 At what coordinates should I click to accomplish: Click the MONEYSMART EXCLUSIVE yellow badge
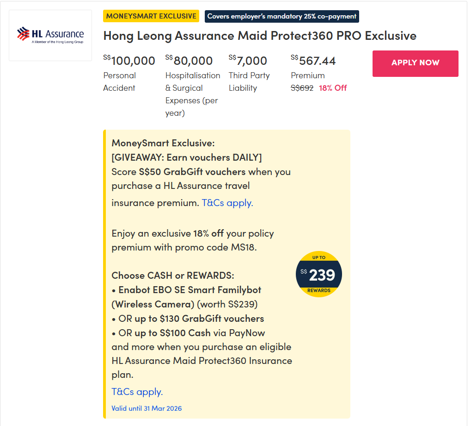tap(151, 16)
